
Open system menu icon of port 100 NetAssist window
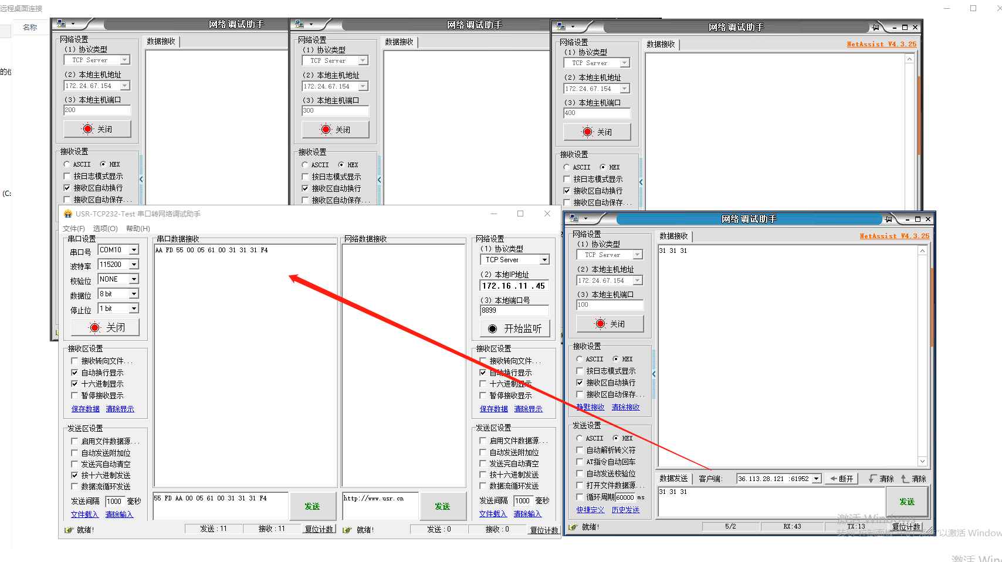coord(574,219)
